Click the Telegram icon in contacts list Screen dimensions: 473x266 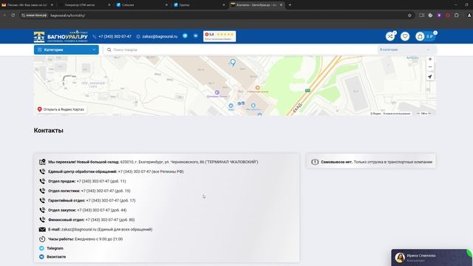(x=41, y=248)
